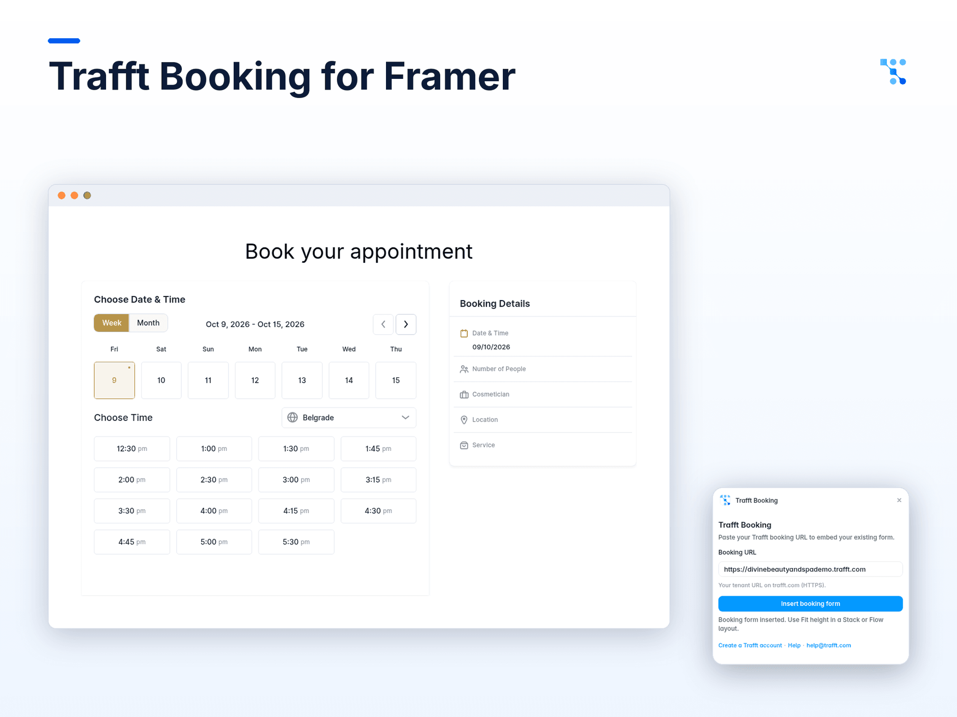Select Tuesday 13 in the calendar

pyautogui.click(x=302, y=380)
